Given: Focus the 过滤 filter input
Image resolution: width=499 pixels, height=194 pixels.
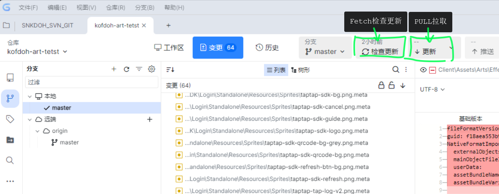Looking at the screenshot, I should 92,82.
